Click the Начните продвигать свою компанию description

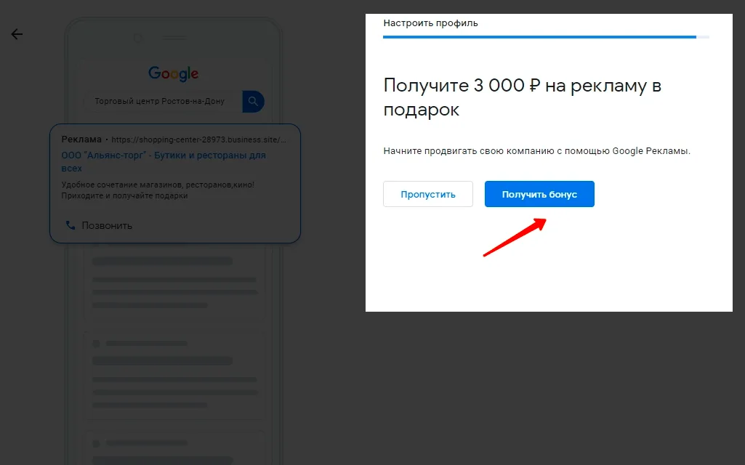coord(537,151)
